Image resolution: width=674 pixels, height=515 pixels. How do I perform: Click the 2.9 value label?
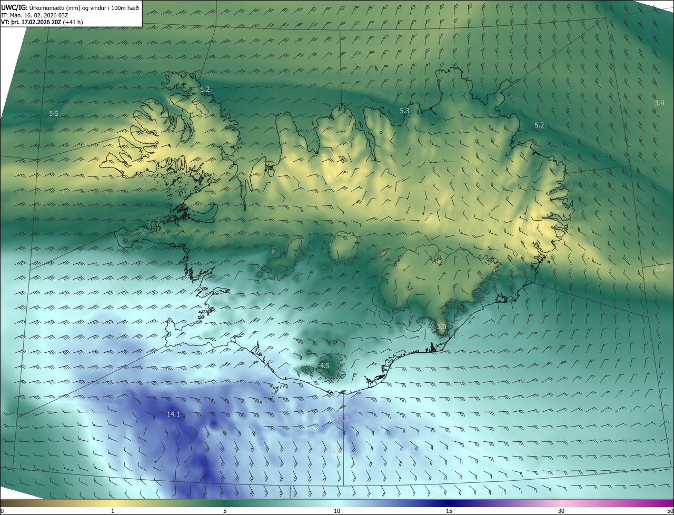pyautogui.click(x=660, y=269)
